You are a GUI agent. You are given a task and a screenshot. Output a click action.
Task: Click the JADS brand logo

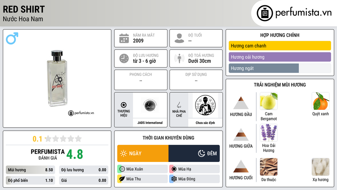coord(150,105)
